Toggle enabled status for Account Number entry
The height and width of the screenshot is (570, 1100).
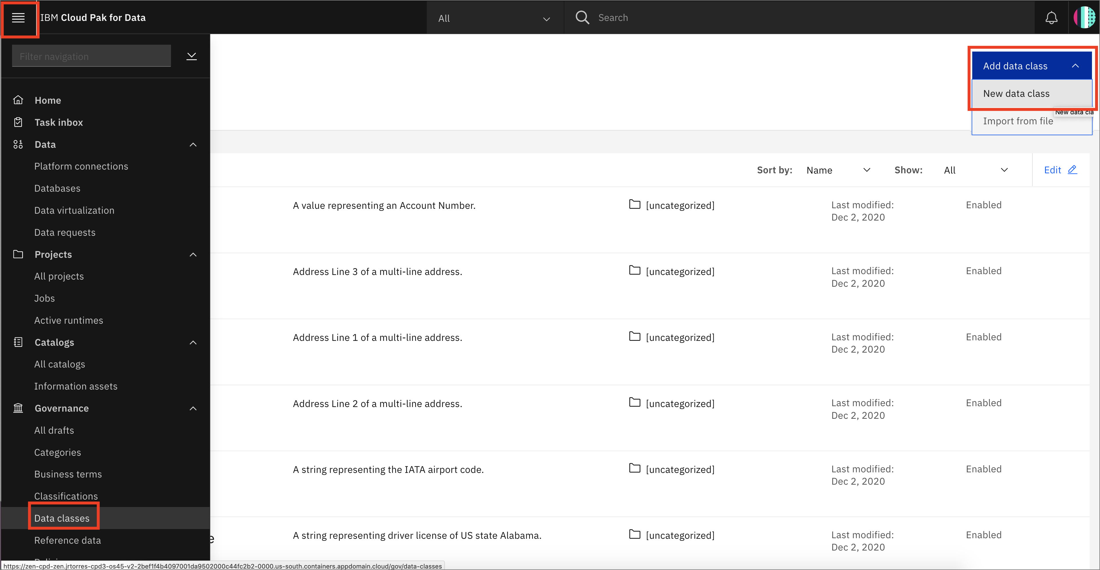984,205
